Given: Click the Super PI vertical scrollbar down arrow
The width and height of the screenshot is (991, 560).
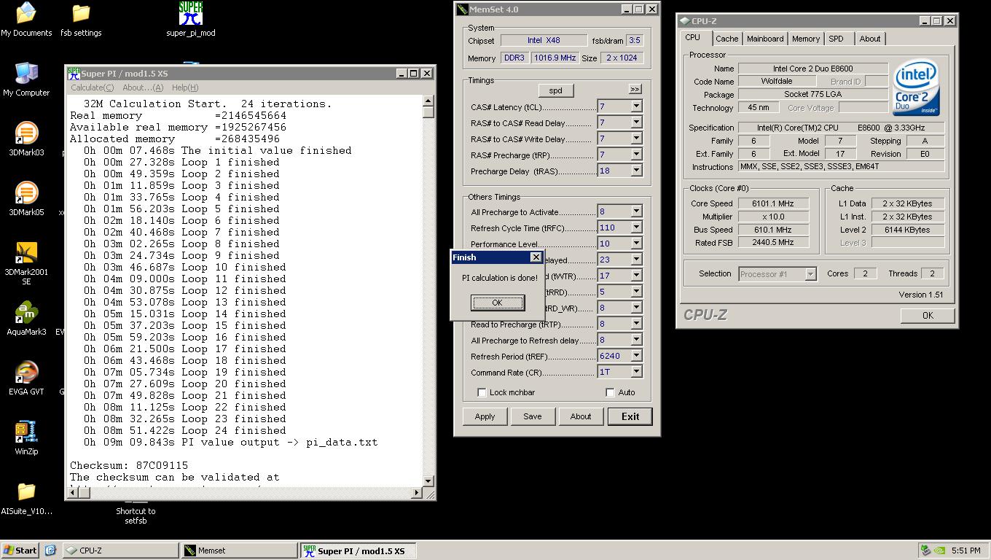Looking at the screenshot, I should tap(428, 481).
